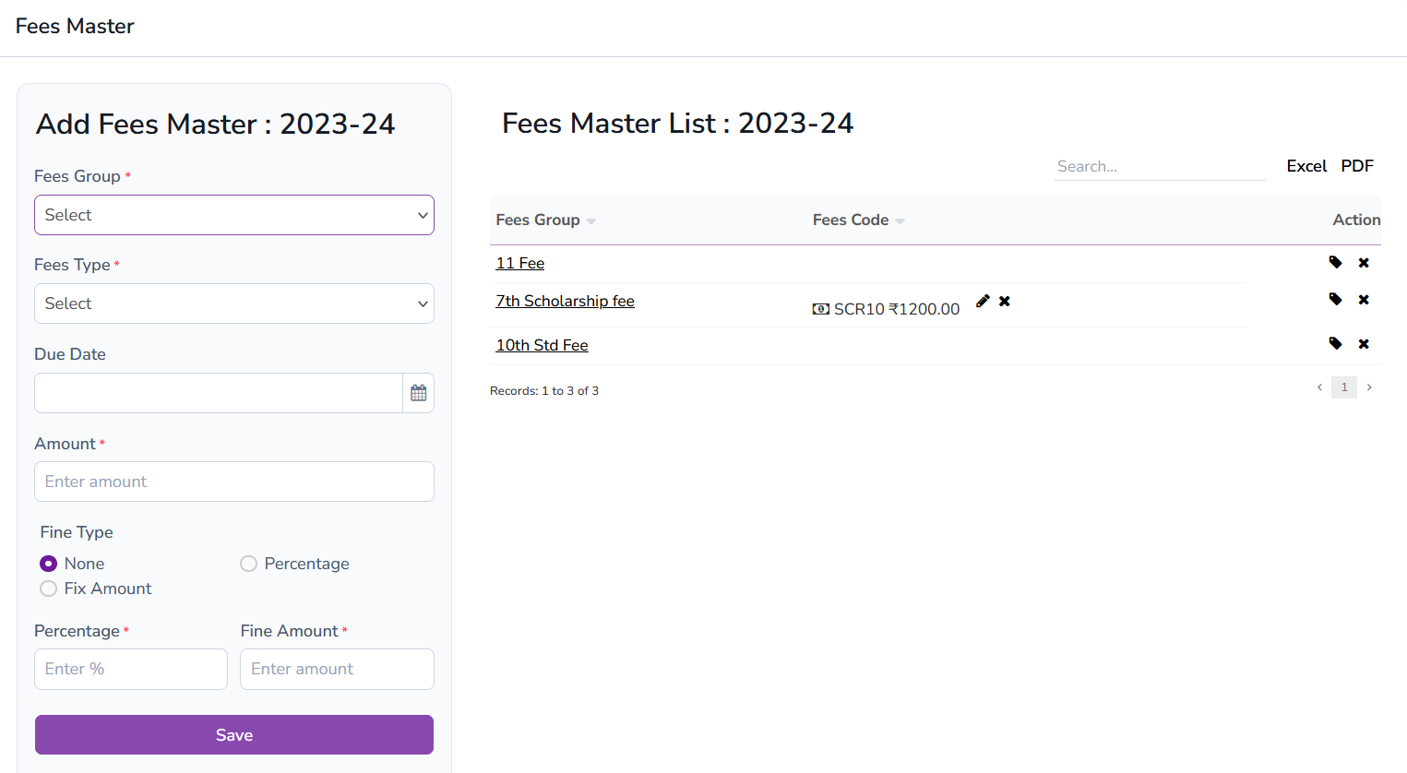Click the tag icon for 7th Scholarship fee

pyautogui.click(x=1335, y=299)
